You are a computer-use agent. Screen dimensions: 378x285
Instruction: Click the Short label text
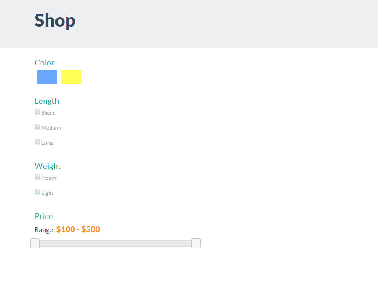click(48, 113)
